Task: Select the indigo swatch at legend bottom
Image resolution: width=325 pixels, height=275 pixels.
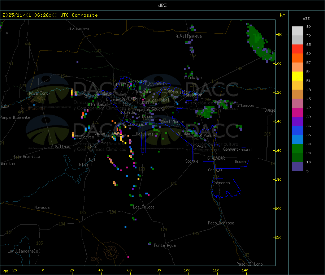Action: pyautogui.click(x=298, y=167)
